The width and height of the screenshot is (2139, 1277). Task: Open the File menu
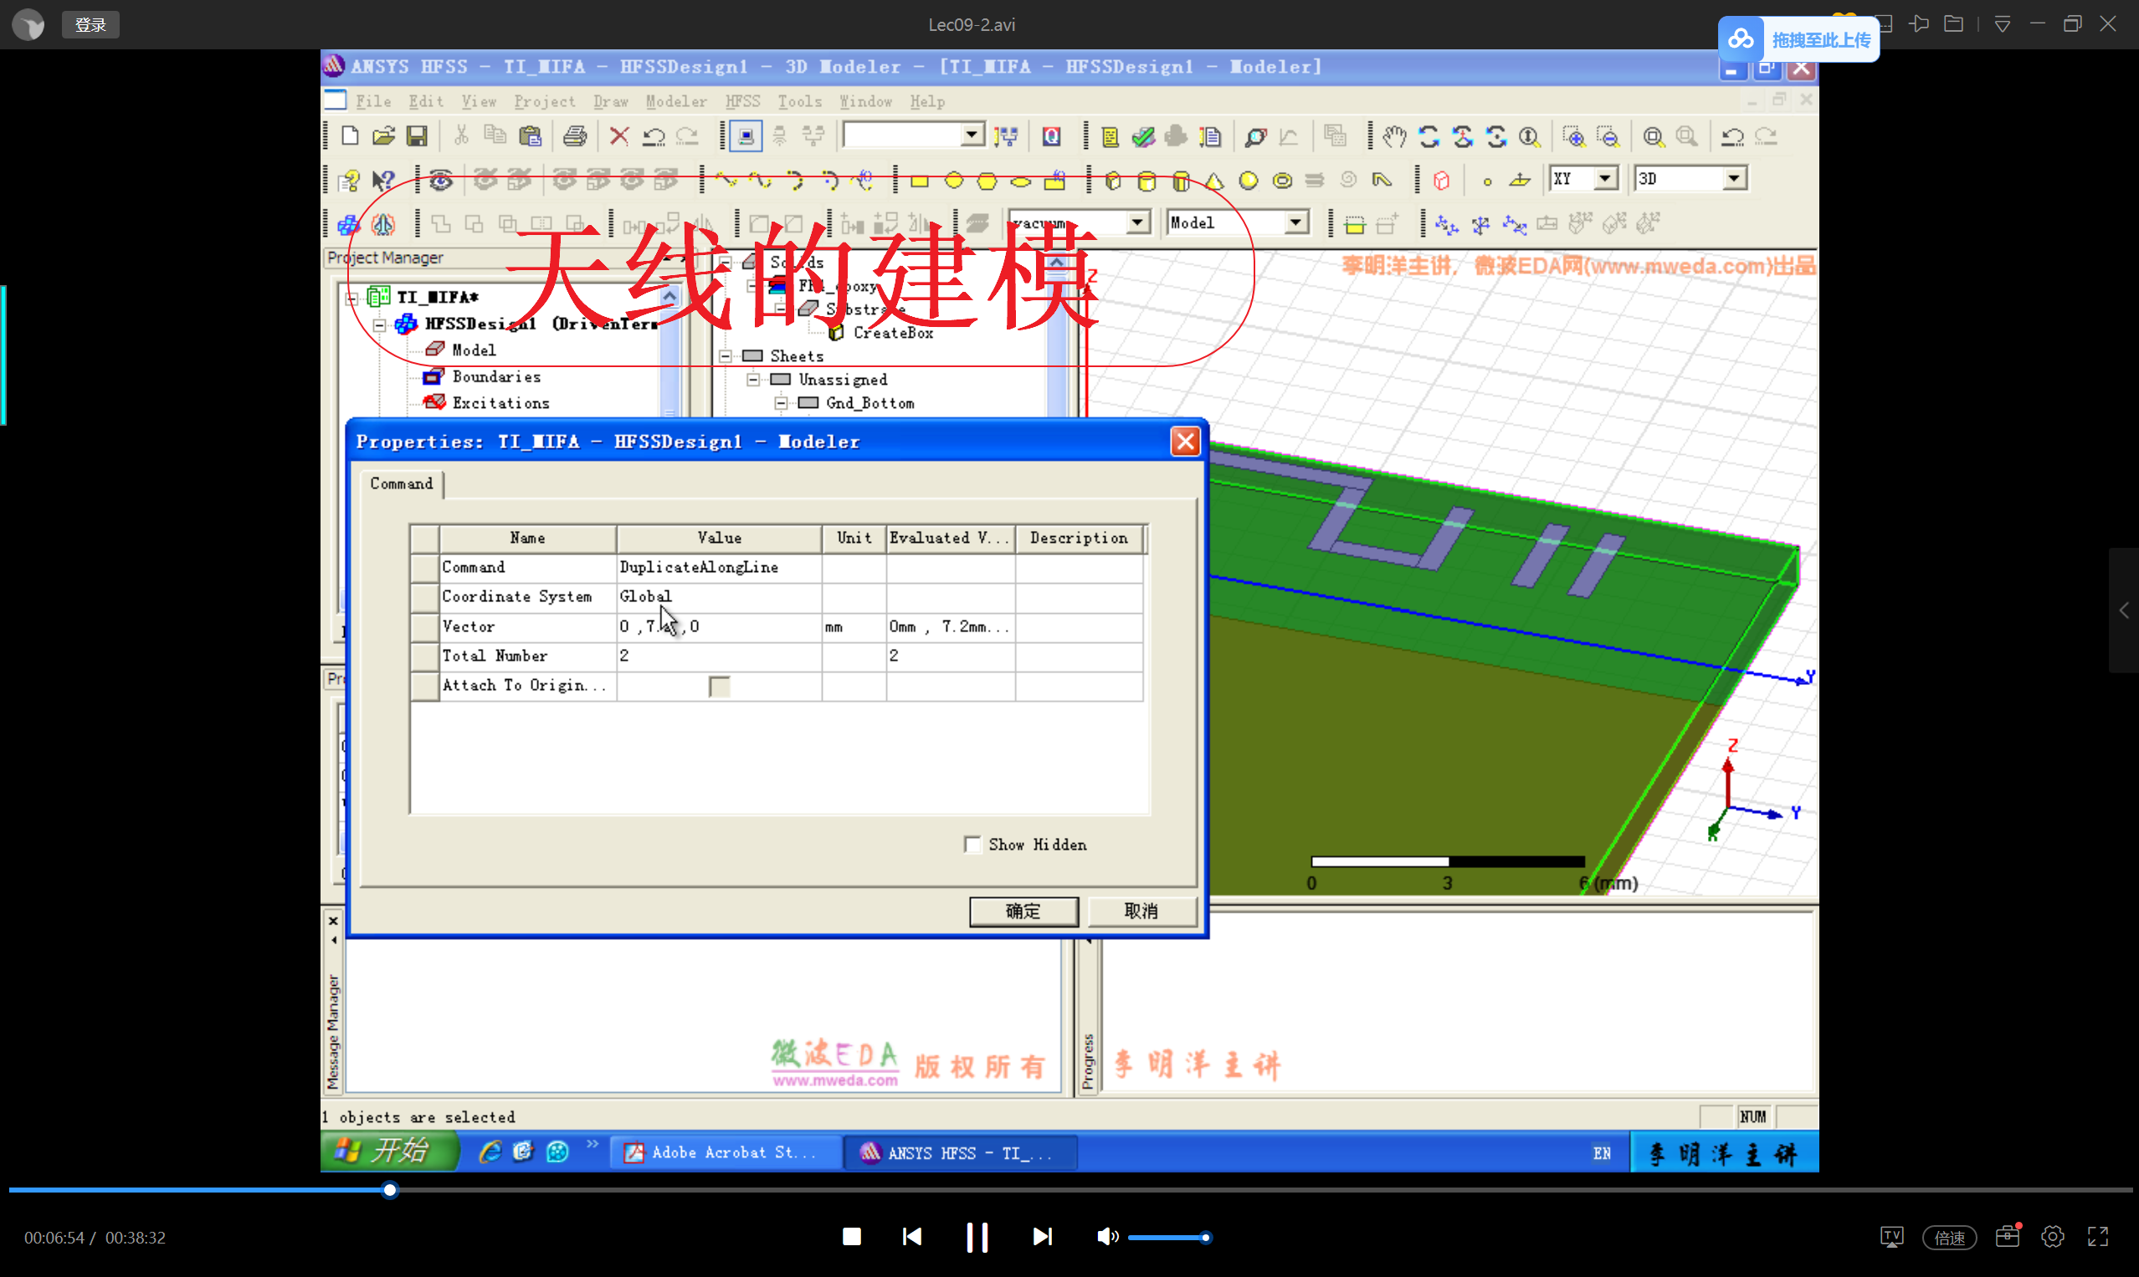[x=374, y=101]
